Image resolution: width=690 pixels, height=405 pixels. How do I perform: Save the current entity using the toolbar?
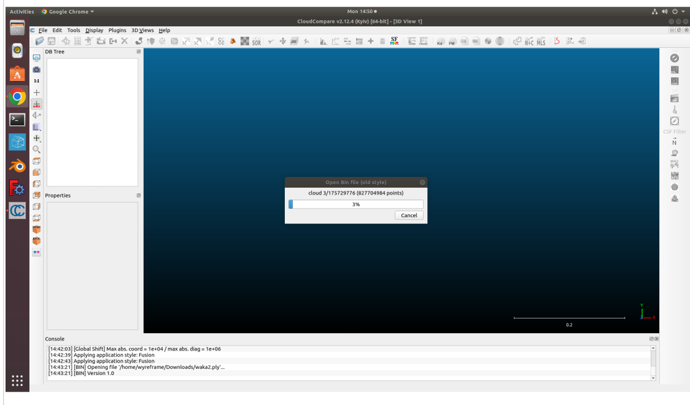tap(52, 41)
